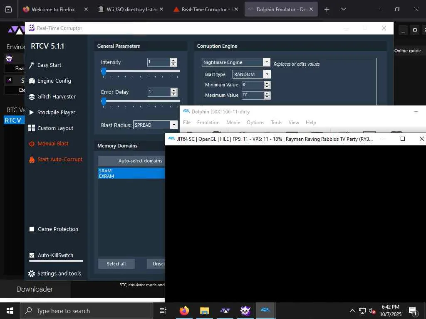Open the Blast Radius SPREAD dropdown

tap(174, 125)
